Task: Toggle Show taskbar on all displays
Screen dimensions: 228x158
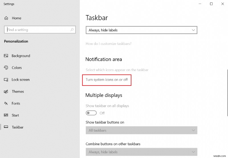Action: [x=91, y=113]
